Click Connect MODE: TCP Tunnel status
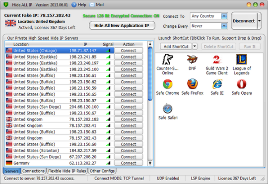This screenshot has width=268, height=184. [119, 179]
